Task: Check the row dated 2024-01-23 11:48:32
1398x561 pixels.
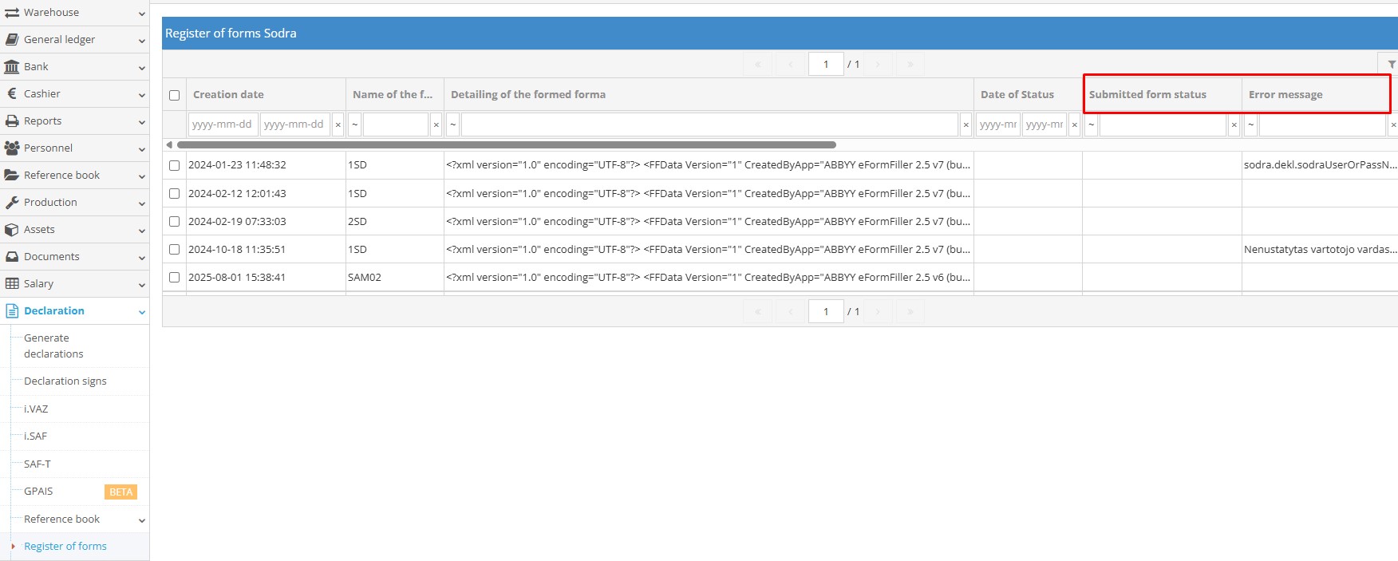Action: 174,165
